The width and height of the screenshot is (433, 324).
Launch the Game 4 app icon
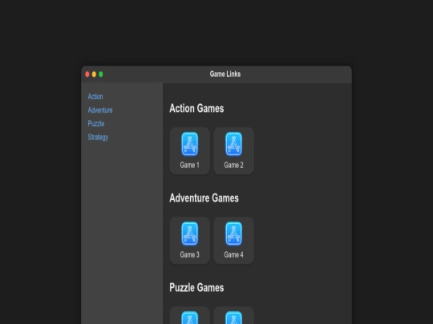[x=233, y=234]
